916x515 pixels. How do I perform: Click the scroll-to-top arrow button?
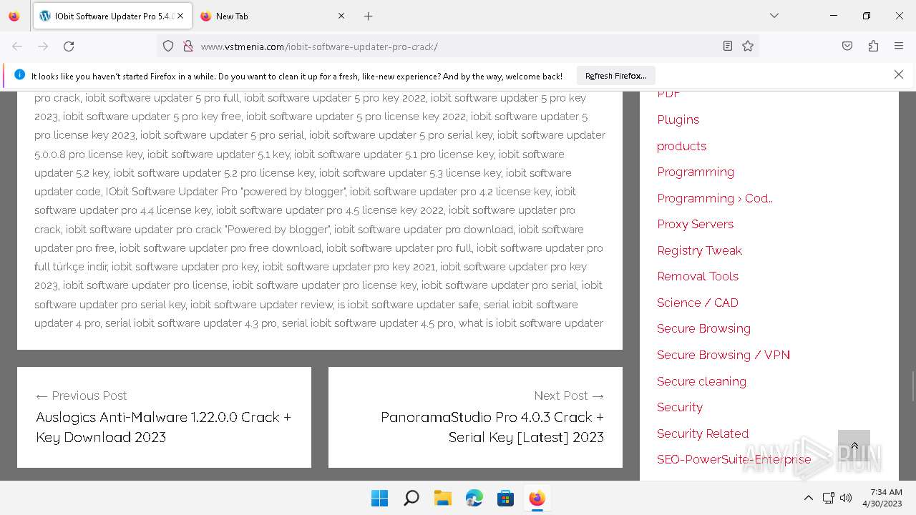[854, 446]
